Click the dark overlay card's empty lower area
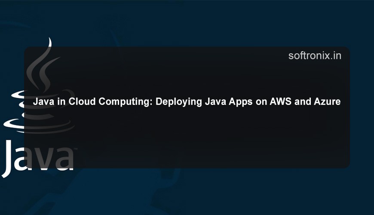The image size is (374, 215). coord(215,142)
